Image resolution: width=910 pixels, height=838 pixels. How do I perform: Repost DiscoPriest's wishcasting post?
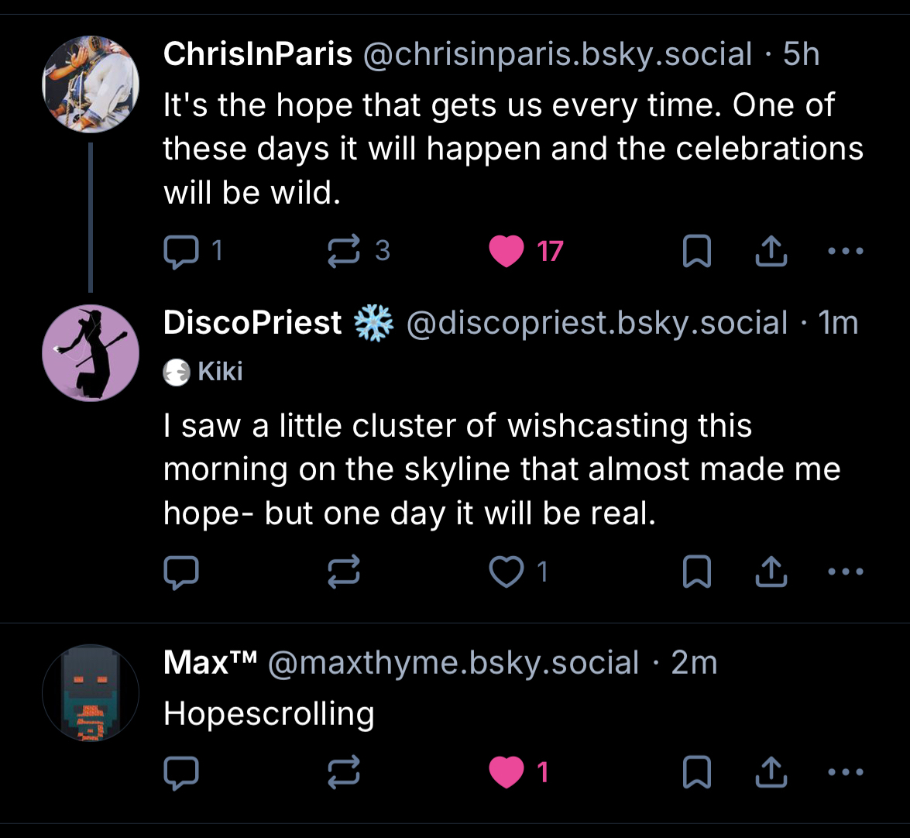click(344, 572)
